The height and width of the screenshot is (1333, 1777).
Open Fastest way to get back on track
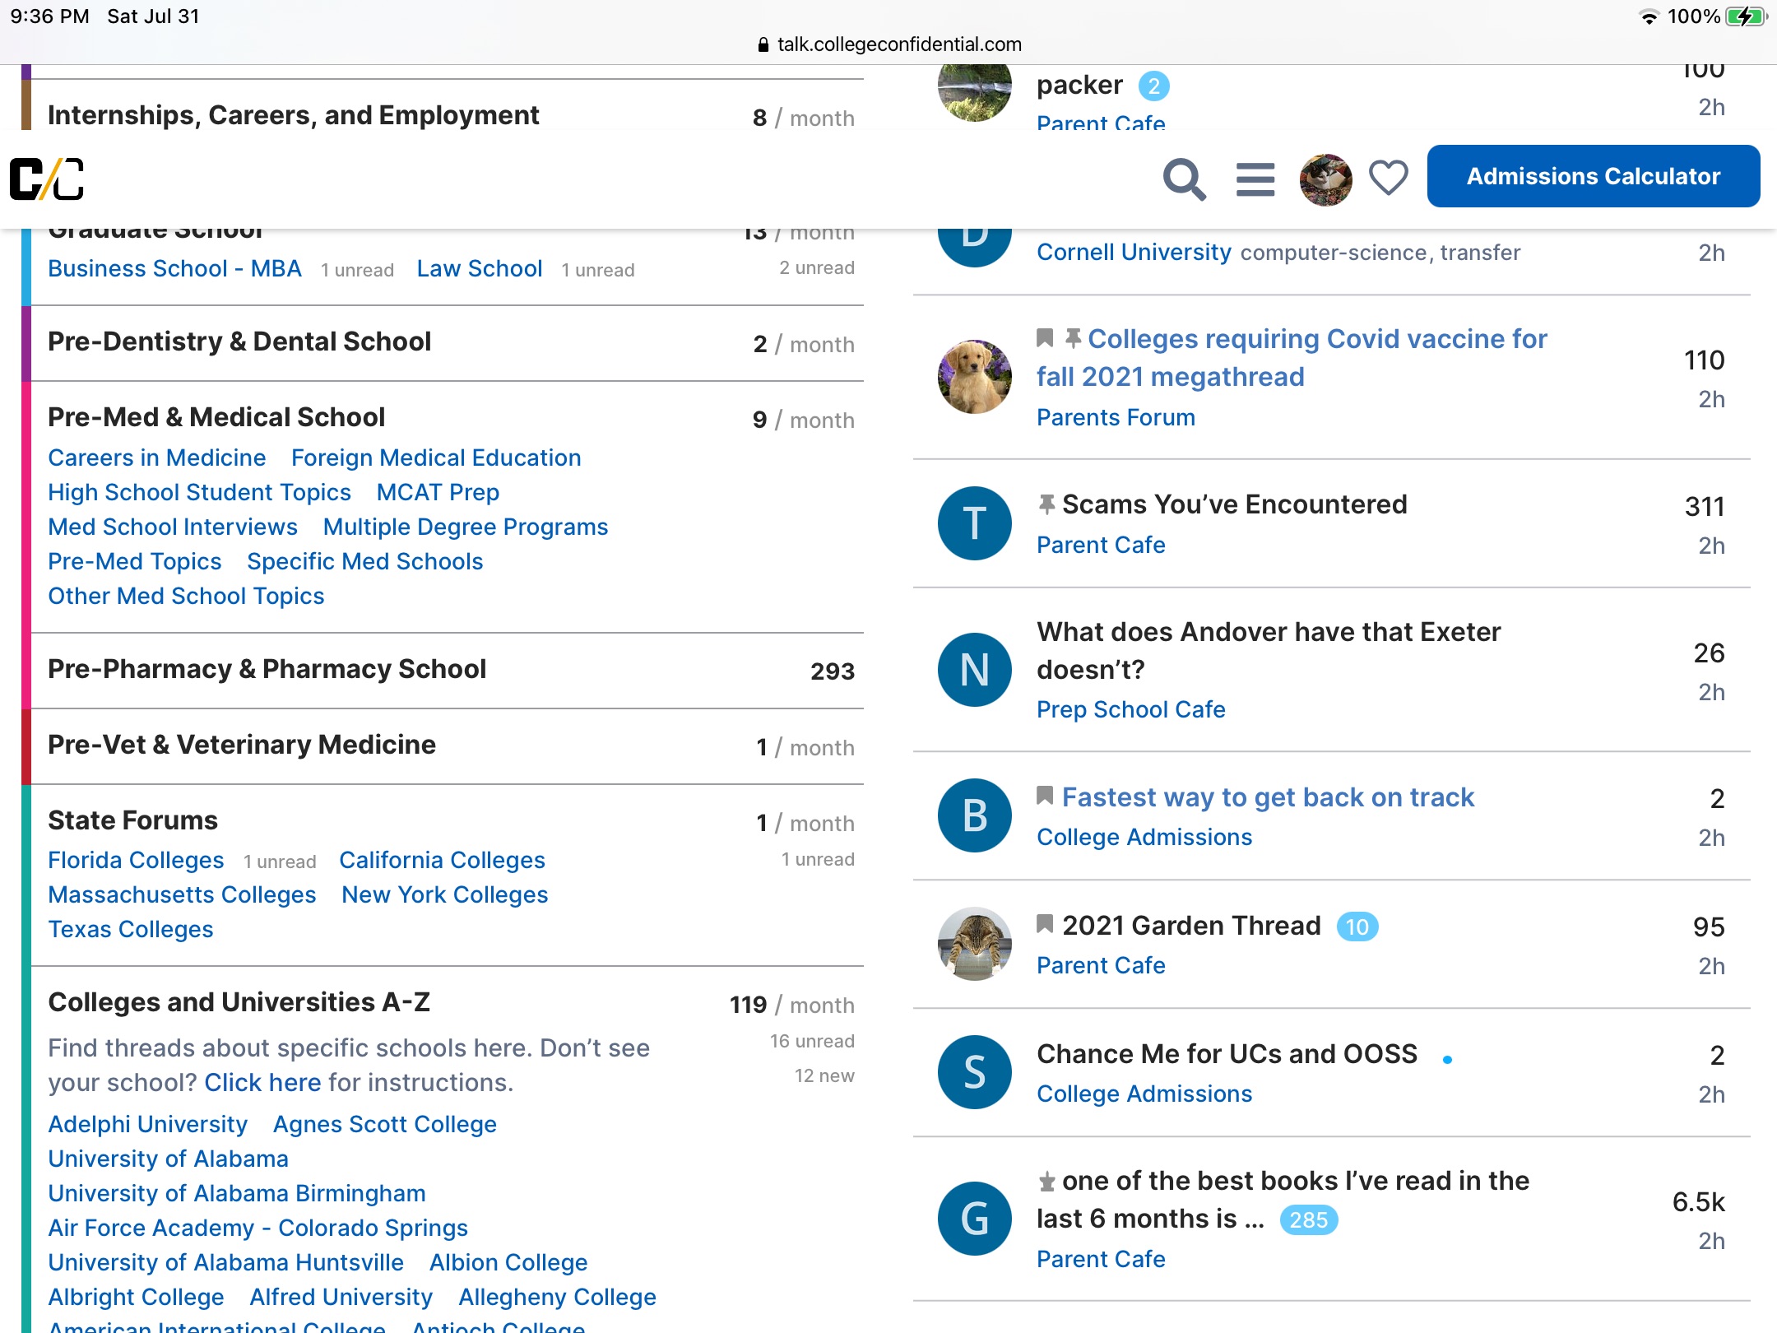1268,797
